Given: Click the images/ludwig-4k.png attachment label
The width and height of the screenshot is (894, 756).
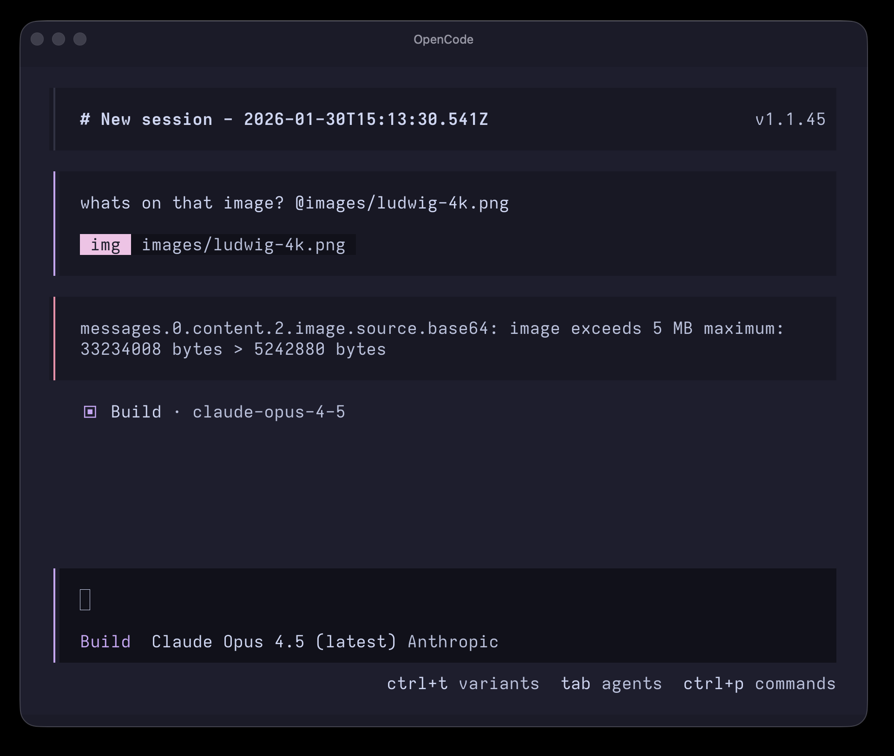Looking at the screenshot, I should point(243,245).
